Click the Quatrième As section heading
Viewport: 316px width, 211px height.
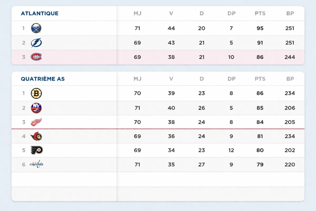pos(43,79)
